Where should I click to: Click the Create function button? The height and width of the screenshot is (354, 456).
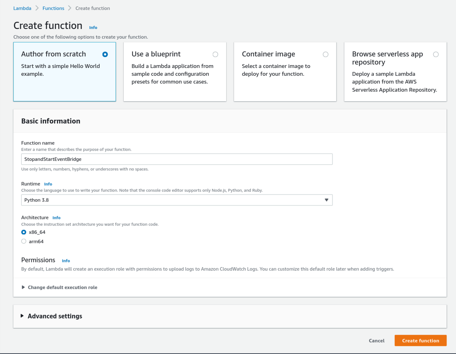pos(421,341)
